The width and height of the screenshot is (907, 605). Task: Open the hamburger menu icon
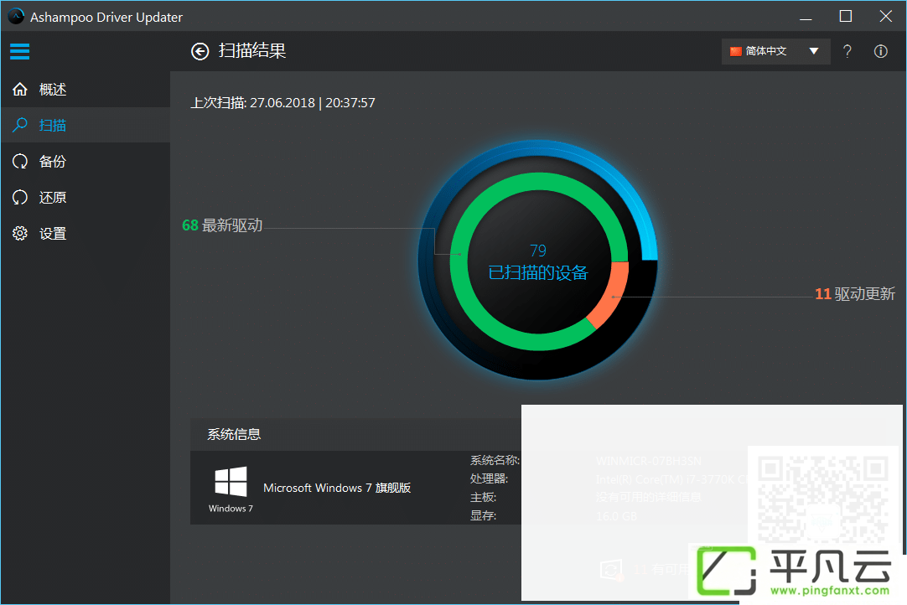19,51
